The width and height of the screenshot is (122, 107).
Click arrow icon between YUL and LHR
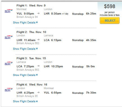38,13
